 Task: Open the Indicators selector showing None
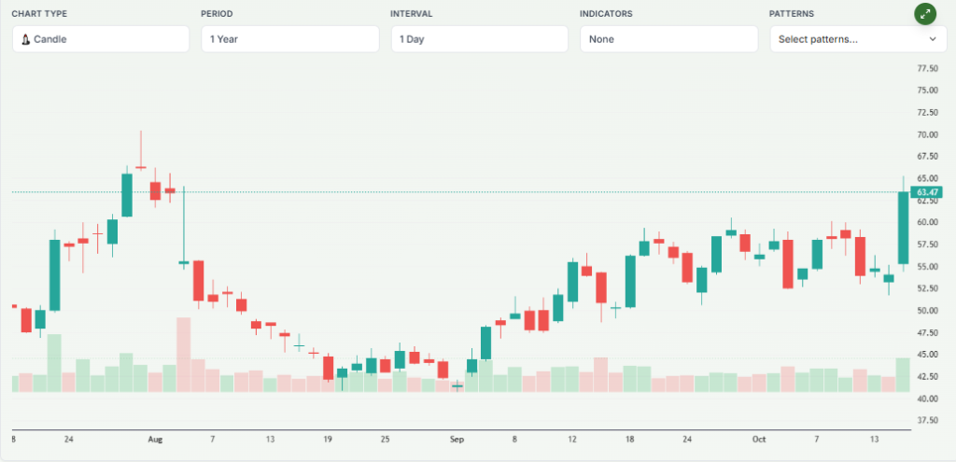pyautogui.click(x=668, y=39)
